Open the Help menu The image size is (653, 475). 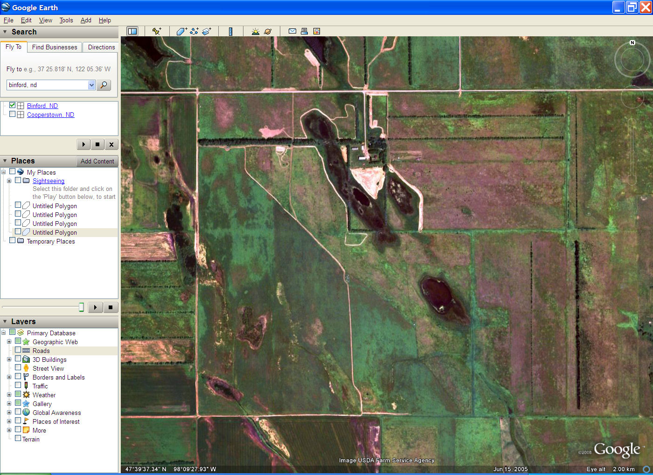click(x=105, y=20)
